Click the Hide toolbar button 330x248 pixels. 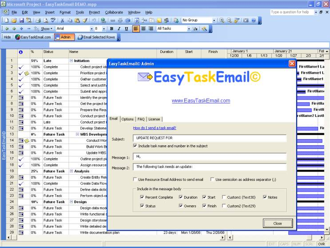pos(7,37)
